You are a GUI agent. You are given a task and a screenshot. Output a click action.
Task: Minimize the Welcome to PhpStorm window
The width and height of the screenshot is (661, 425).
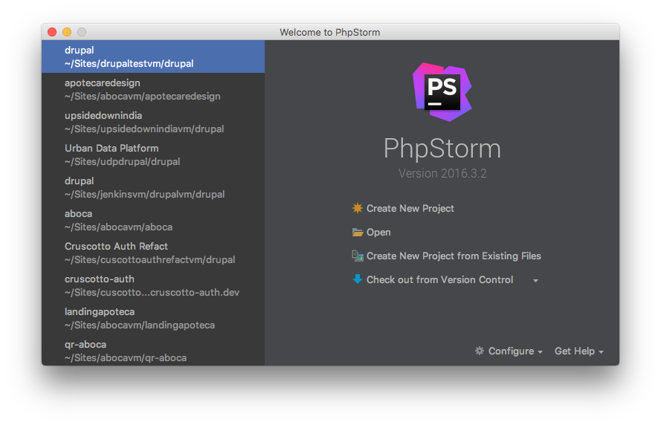click(67, 32)
